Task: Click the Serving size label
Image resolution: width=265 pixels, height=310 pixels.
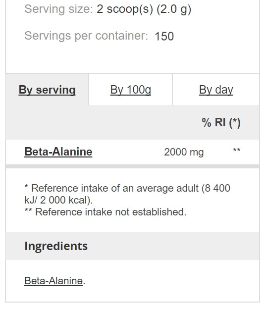Action: (x=58, y=9)
